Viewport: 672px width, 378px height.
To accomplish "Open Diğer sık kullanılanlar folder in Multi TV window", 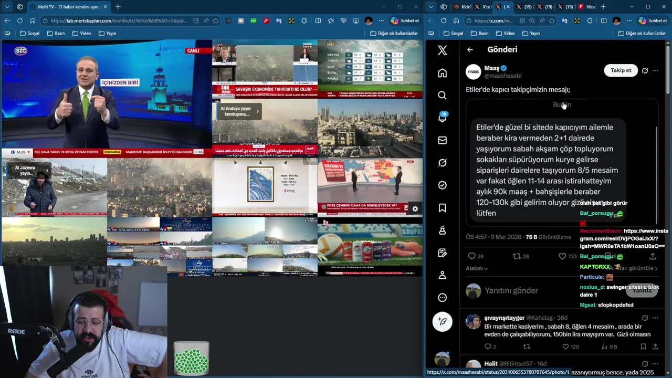I will point(394,33).
